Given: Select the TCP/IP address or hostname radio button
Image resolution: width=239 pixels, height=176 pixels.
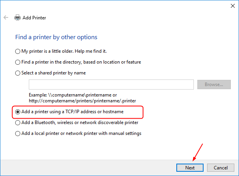Looking at the screenshot, I should click(x=18, y=112).
